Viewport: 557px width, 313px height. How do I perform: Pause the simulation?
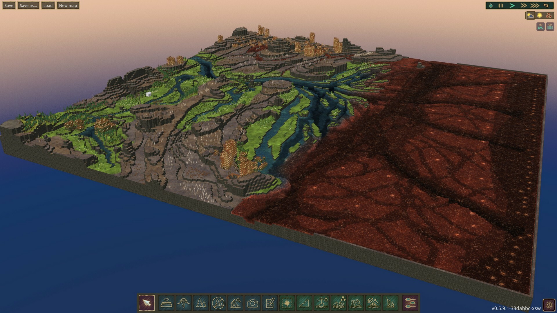(501, 6)
